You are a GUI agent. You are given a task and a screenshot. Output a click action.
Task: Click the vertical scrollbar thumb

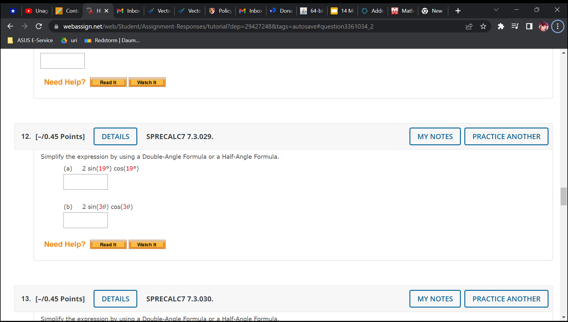(563, 196)
